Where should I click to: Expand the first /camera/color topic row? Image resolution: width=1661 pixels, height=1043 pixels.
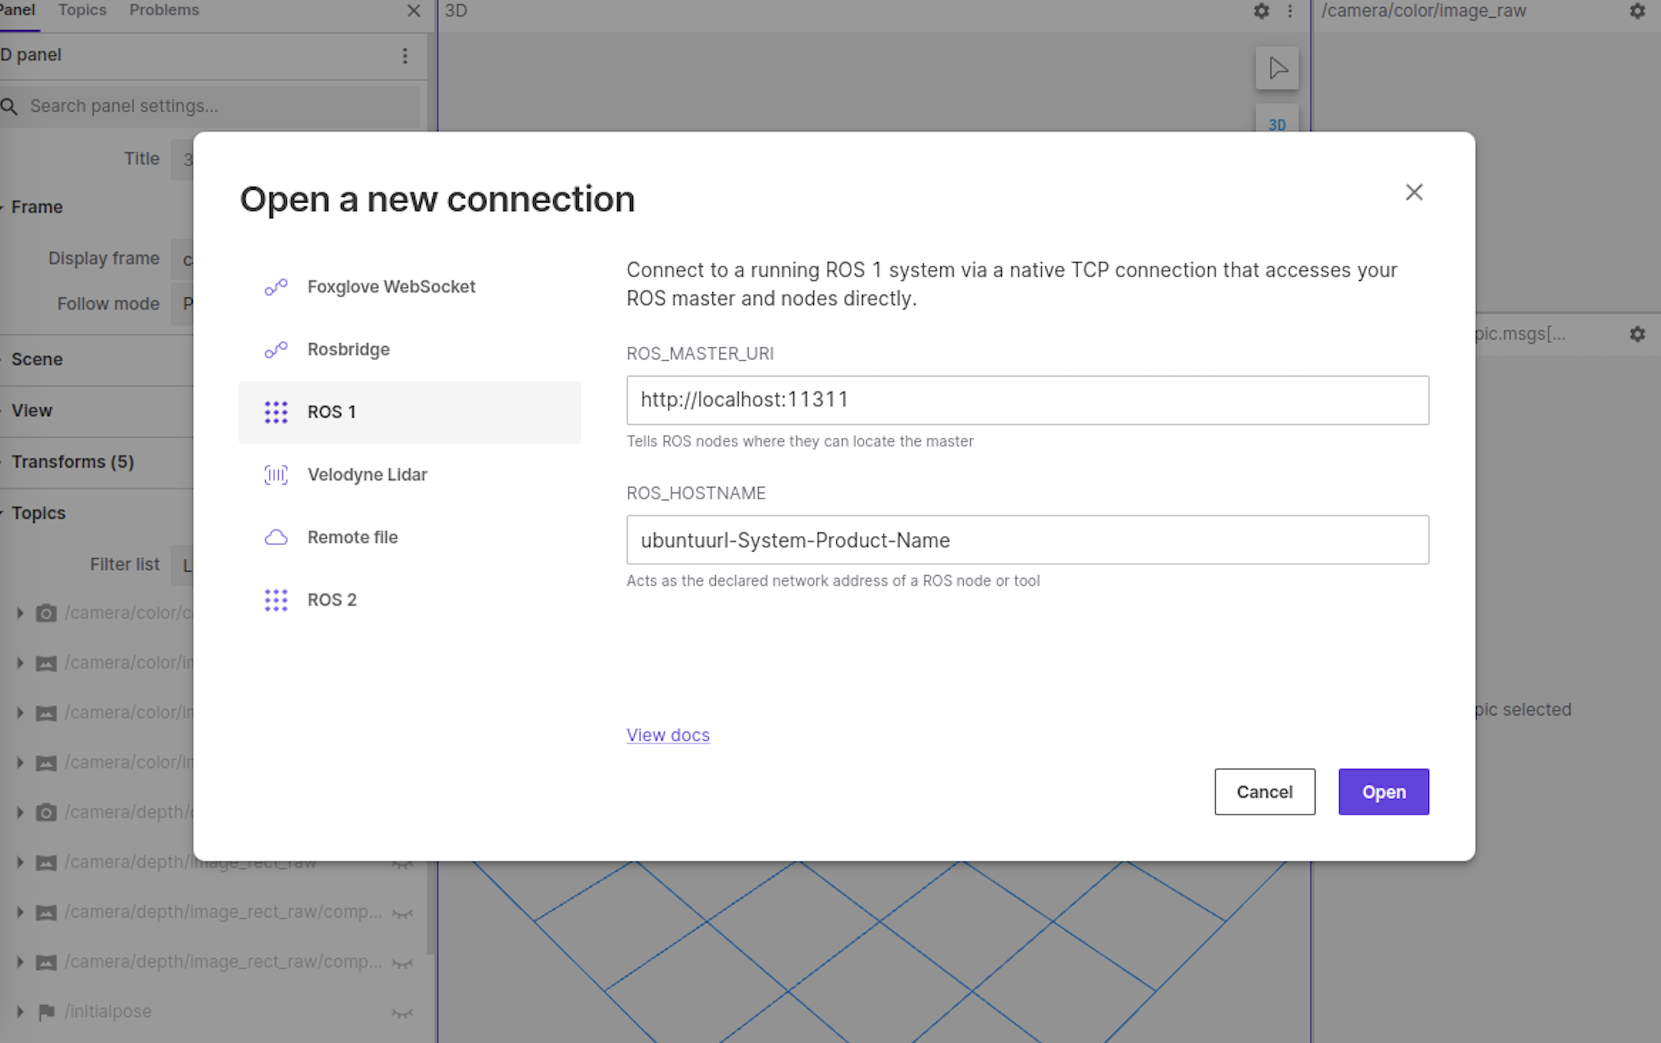point(20,613)
